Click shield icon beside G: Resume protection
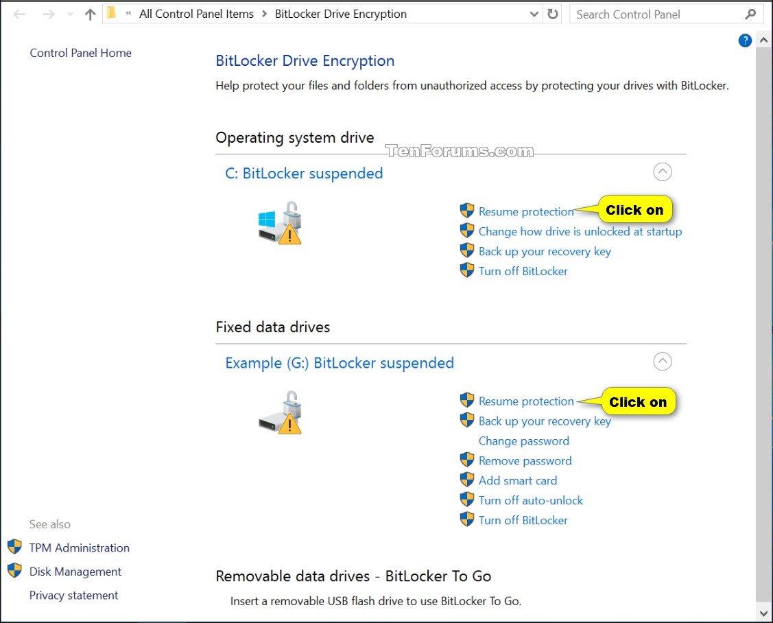 [467, 400]
